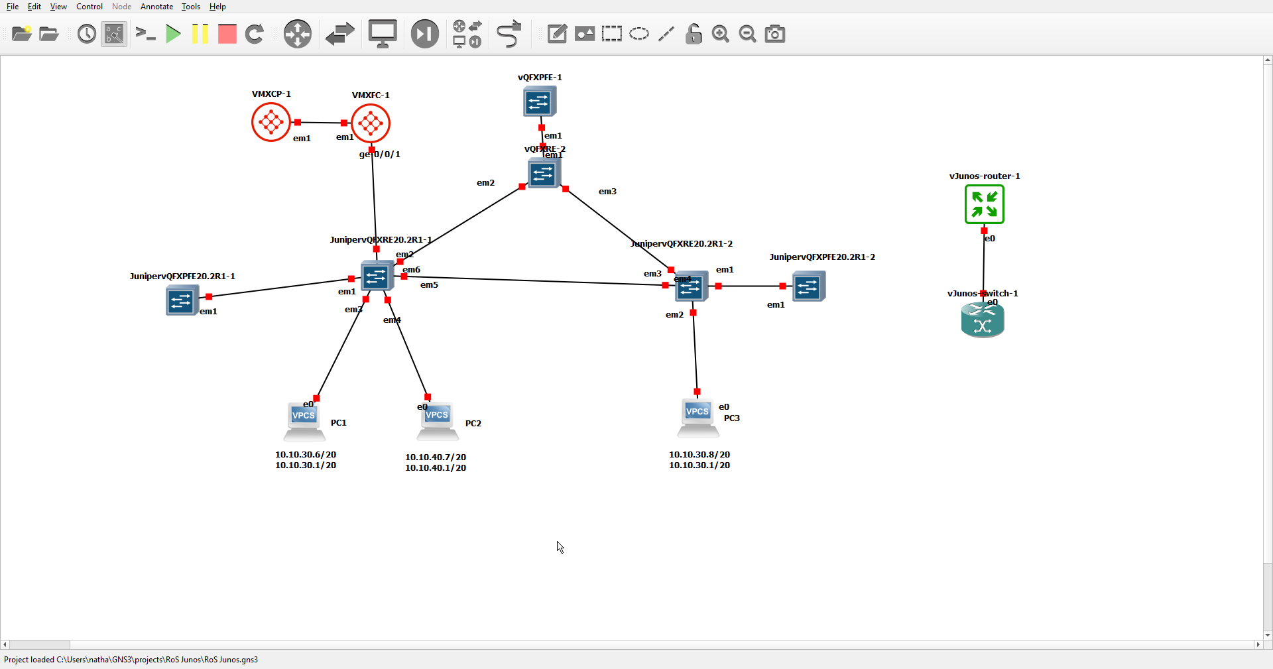Open the Control menu
This screenshot has width=1273, height=669.
point(88,7)
